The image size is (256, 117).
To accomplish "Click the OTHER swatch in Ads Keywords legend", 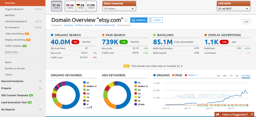I will (x=136, y=104).
